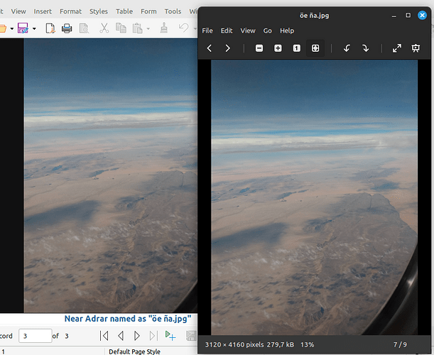
Task: Go to next record
Action: click(x=136, y=336)
